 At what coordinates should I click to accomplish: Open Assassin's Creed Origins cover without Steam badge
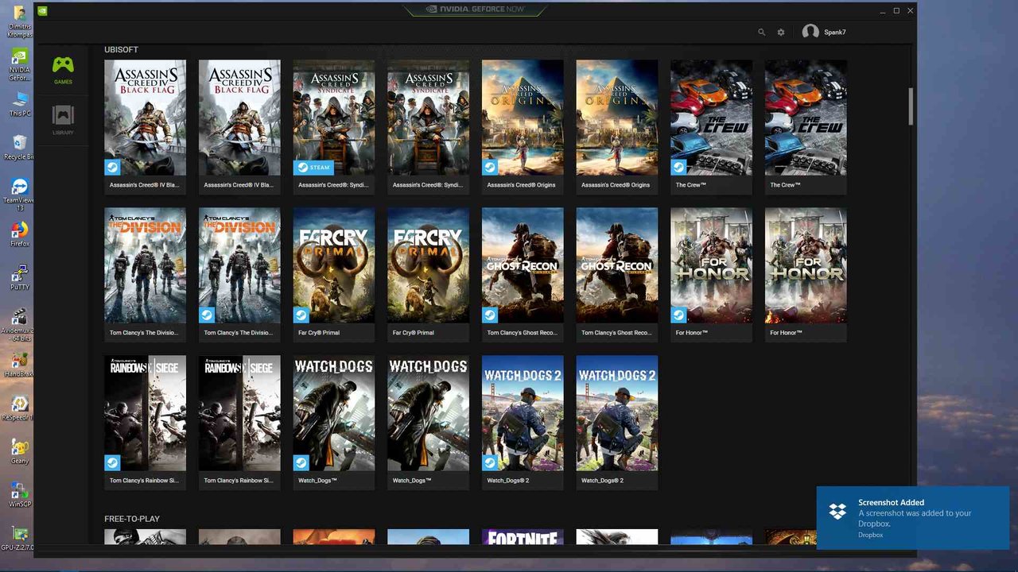[x=617, y=118]
